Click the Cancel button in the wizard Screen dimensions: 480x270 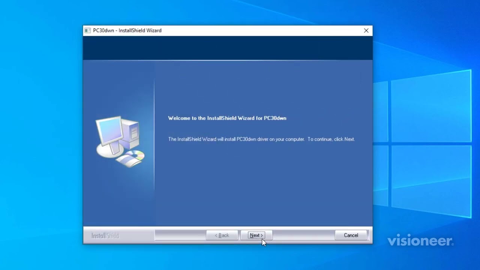tap(351, 235)
